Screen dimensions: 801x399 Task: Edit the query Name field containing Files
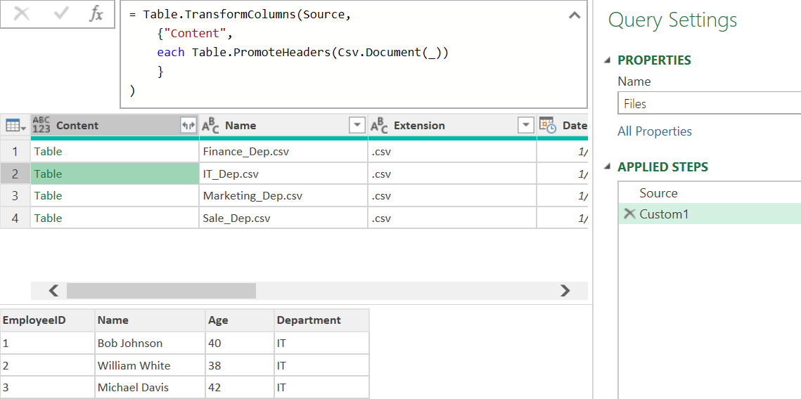click(x=709, y=103)
